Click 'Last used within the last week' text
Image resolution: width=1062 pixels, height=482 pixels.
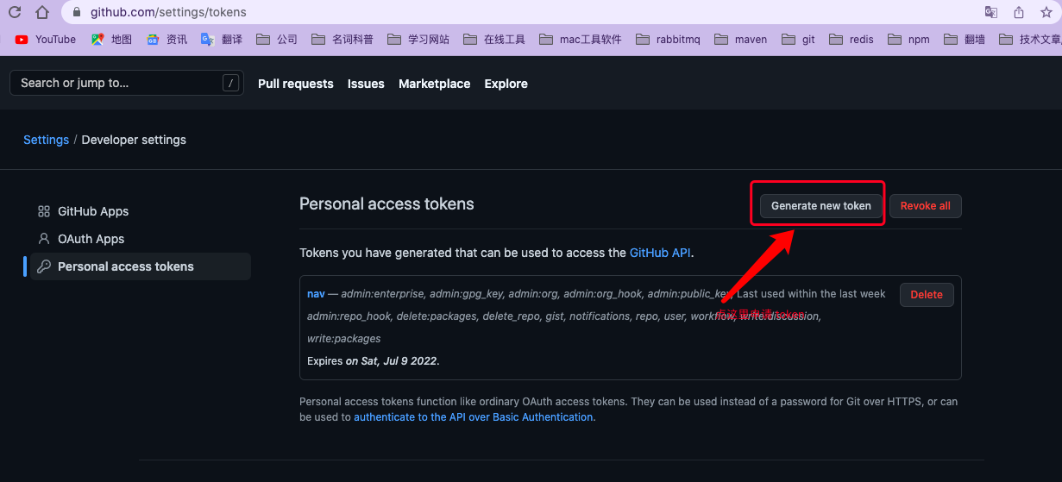pos(811,294)
